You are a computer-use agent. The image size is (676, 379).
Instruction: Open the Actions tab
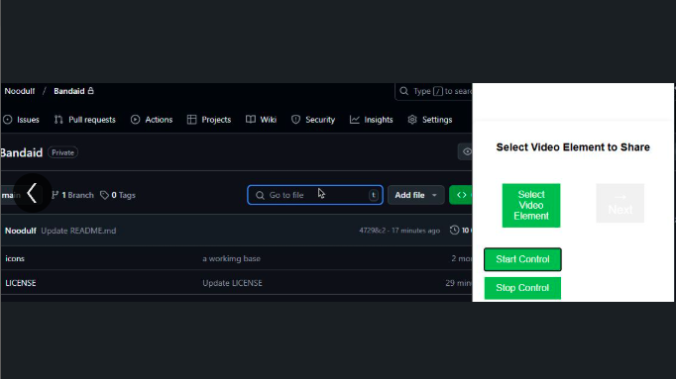[x=152, y=120]
